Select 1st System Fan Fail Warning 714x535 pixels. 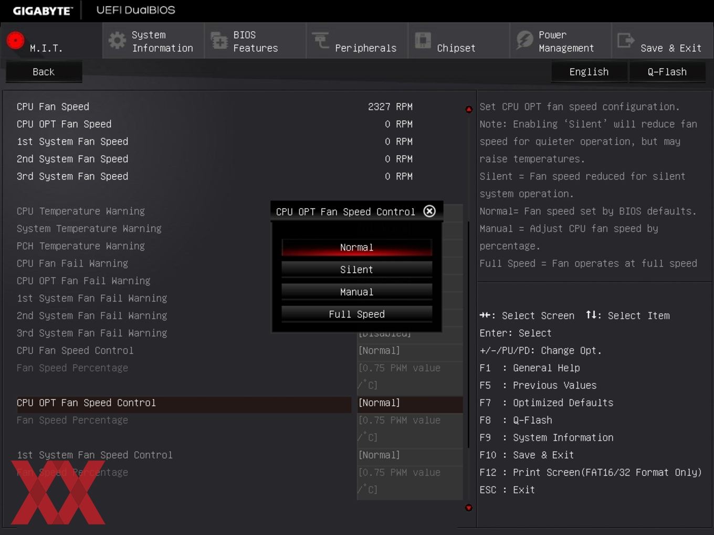coord(92,298)
